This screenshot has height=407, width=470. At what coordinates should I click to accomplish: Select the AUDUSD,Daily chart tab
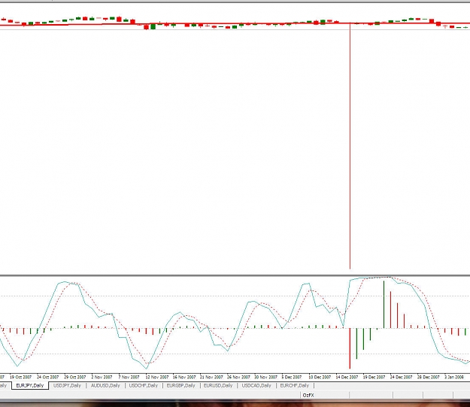click(x=105, y=385)
